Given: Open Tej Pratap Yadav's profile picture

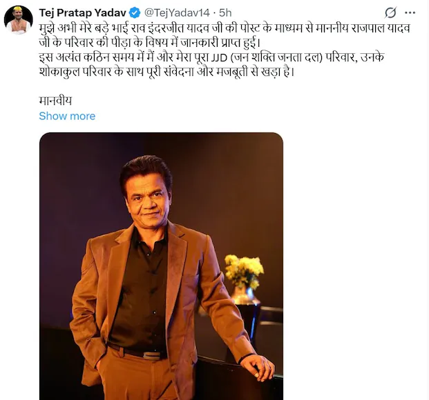Looking at the screenshot, I should 19,20.
